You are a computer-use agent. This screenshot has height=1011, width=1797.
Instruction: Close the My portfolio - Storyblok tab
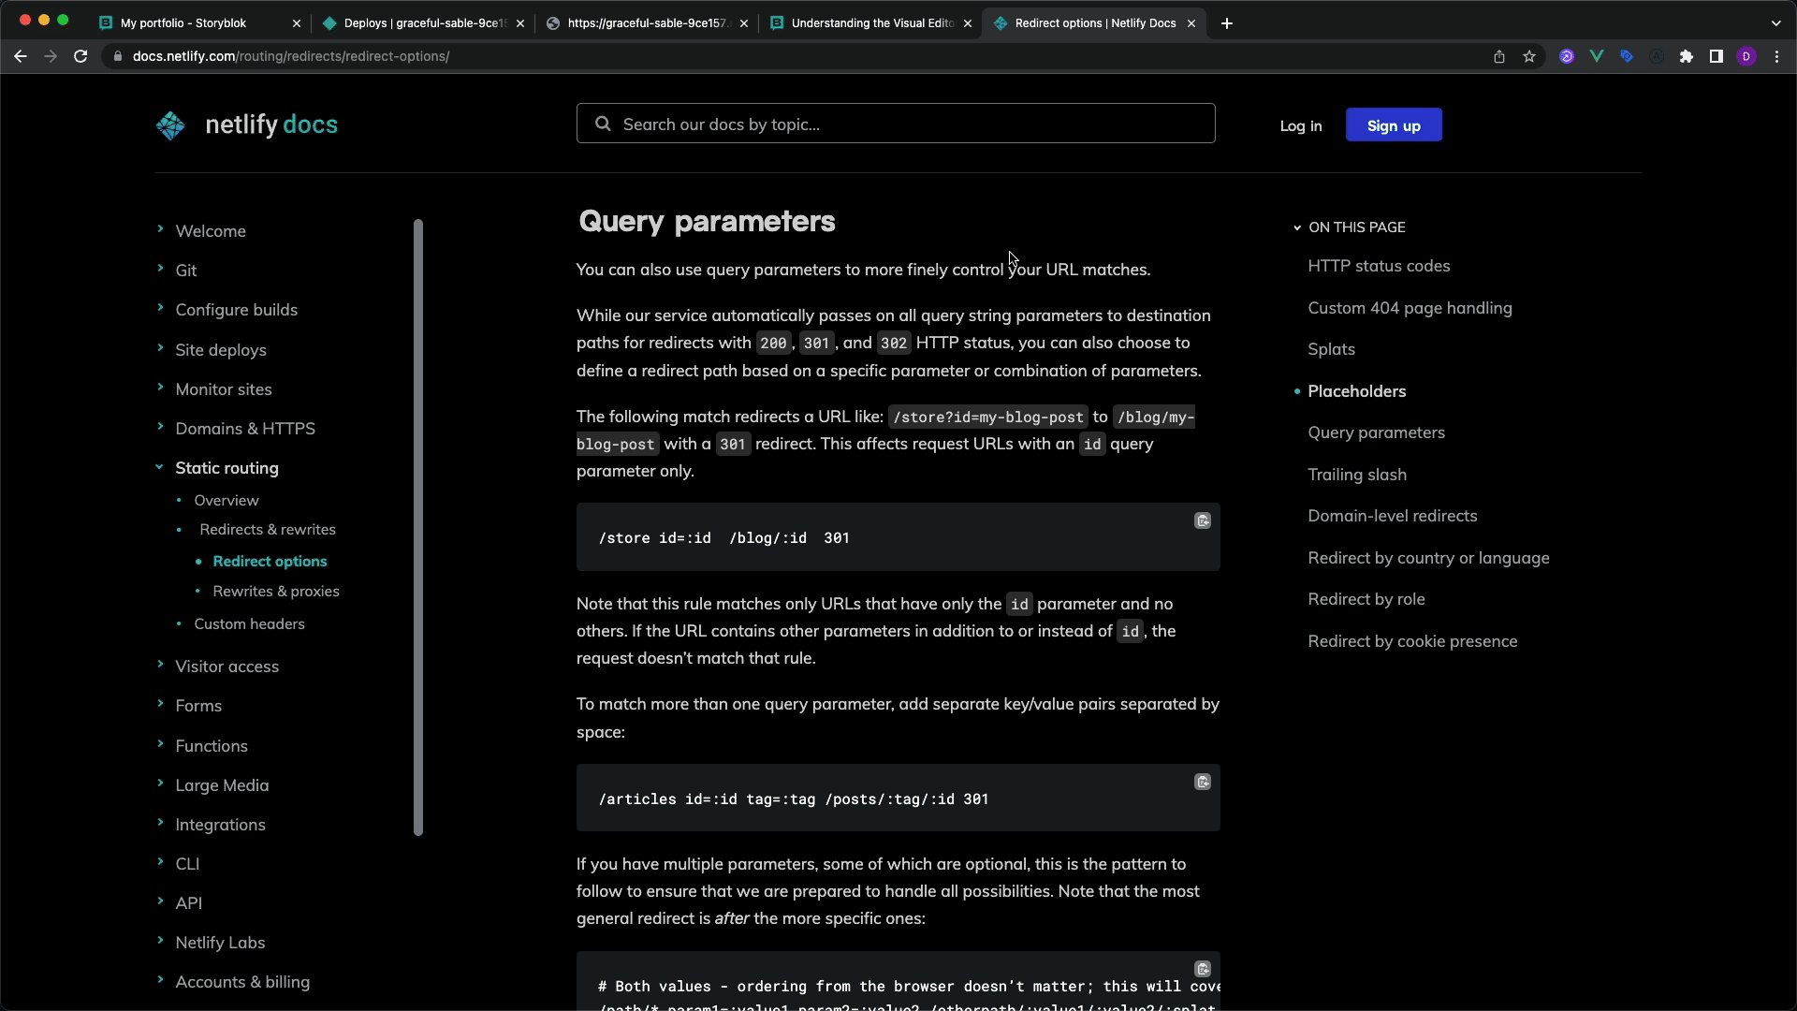coord(297,23)
